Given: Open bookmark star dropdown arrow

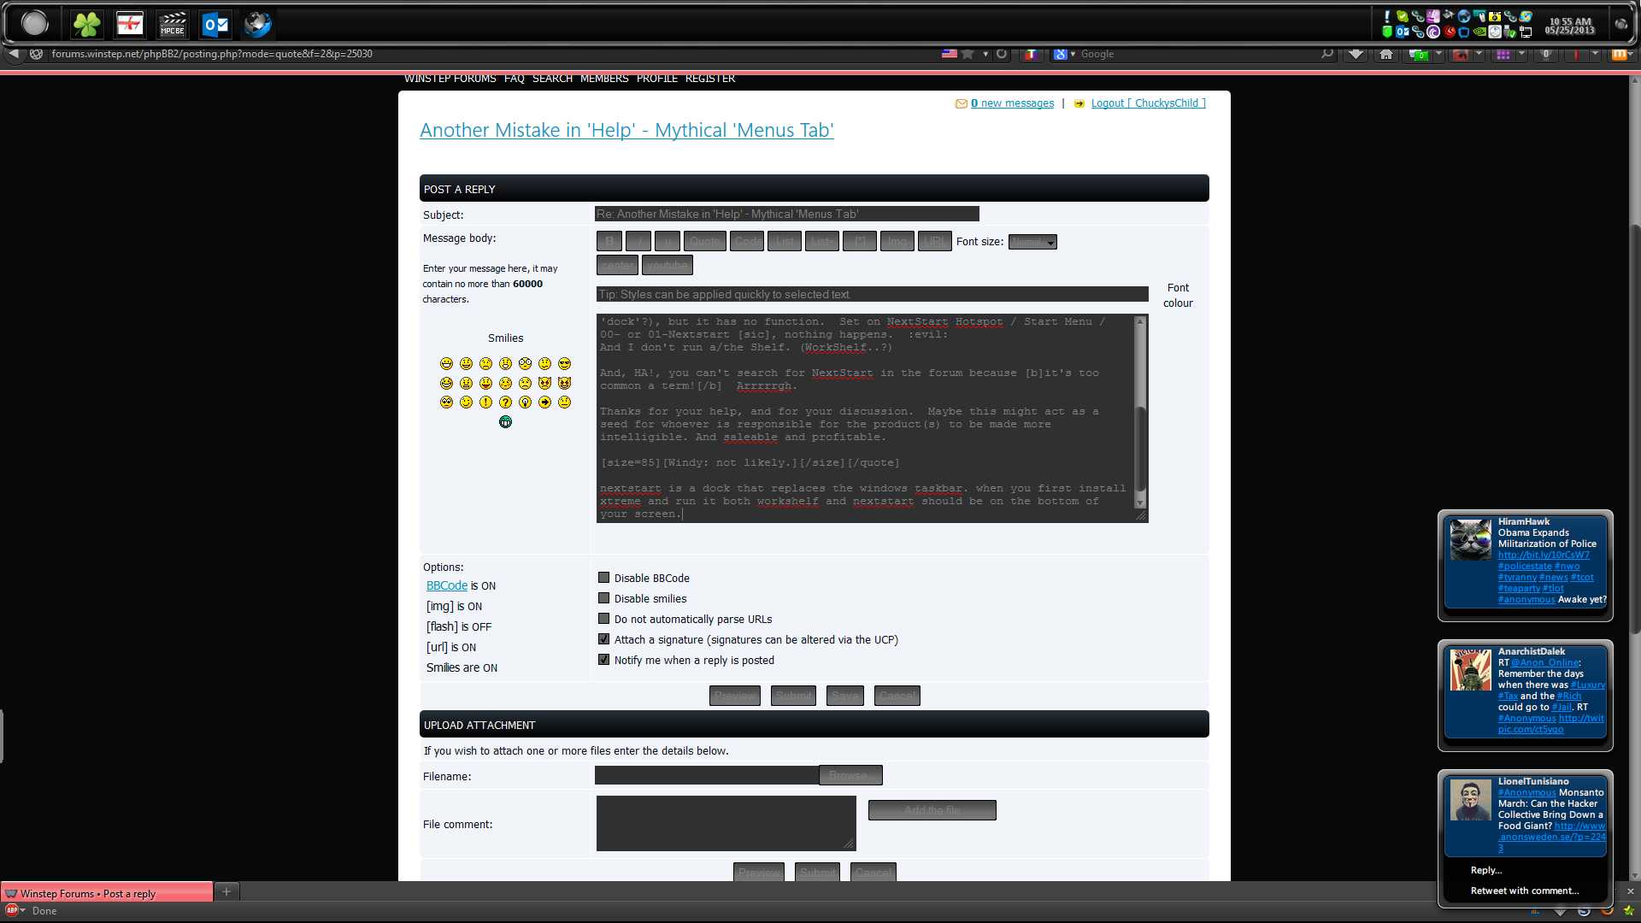Looking at the screenshot, I should click(985, 54).
